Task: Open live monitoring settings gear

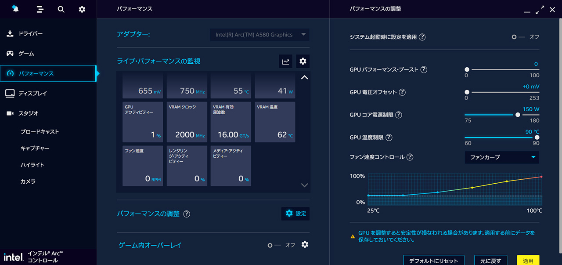Action: click(x=303, y=62)
